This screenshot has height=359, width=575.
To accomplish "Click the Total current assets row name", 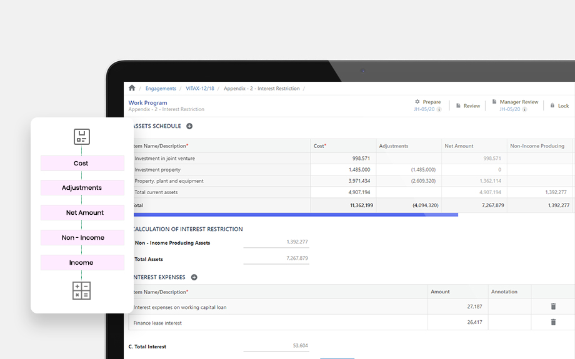I will [x=156, y=192].
